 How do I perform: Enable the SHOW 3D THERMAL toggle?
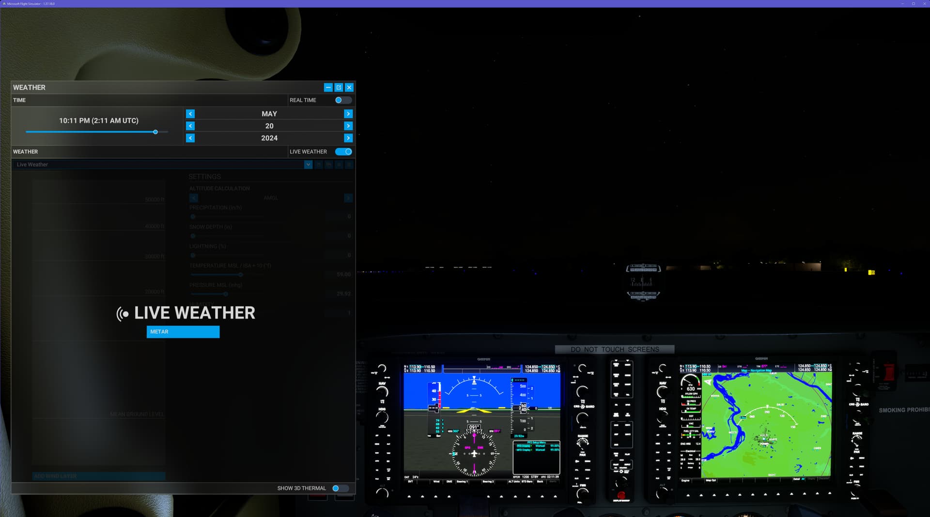point(341,488)
